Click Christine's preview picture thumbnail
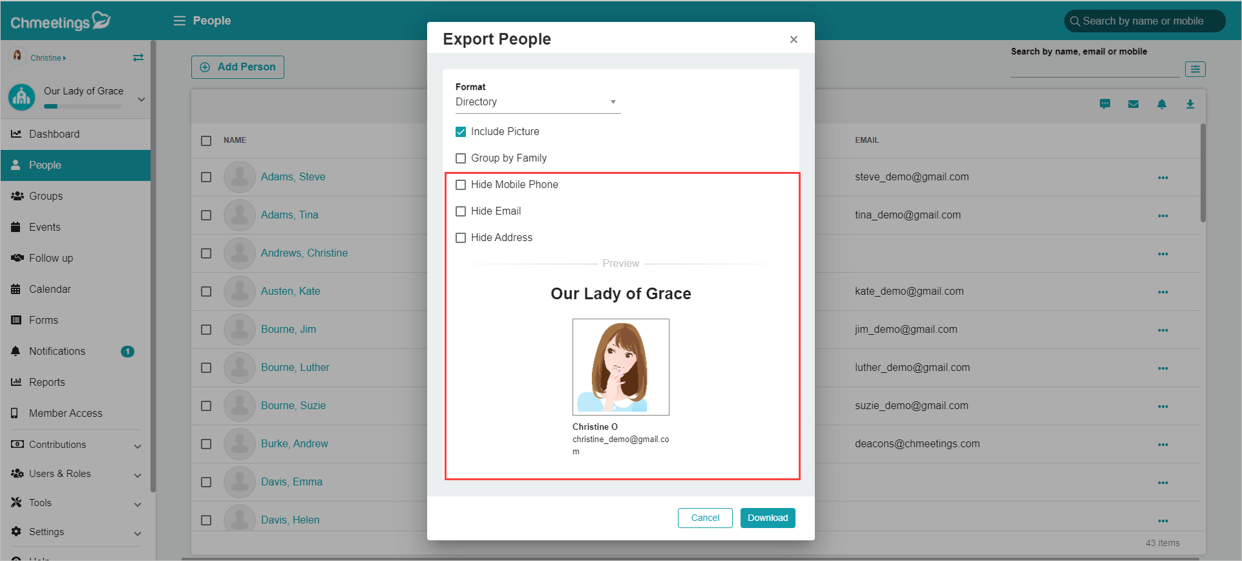 [x=621, y=367]
